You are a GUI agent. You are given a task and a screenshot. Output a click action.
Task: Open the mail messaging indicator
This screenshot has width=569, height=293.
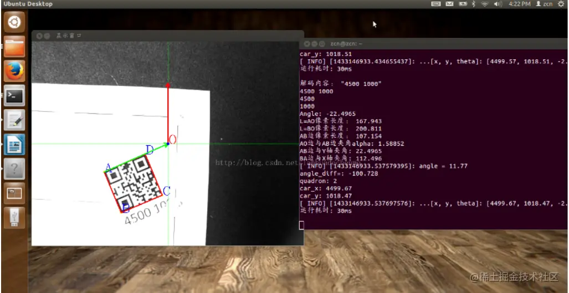point(449,4)
